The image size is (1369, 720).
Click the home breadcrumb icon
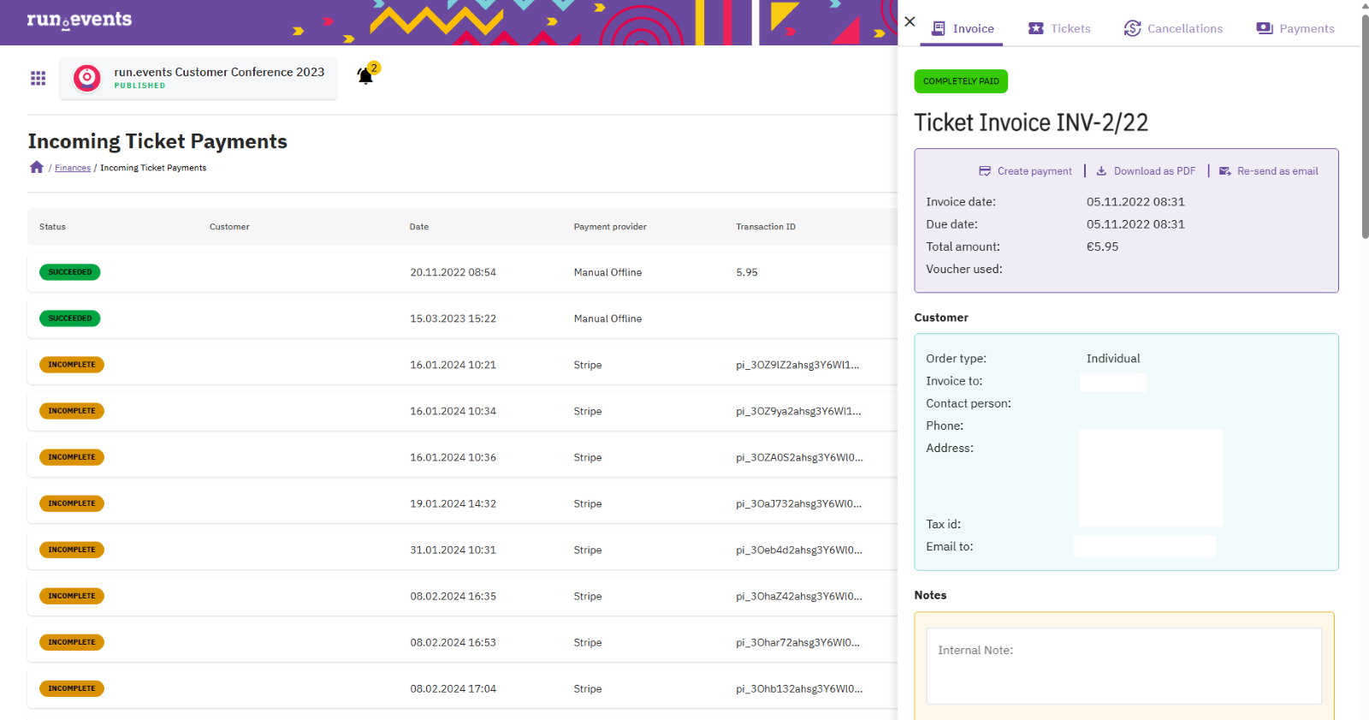pyautogui.click(x=36, y=167)
